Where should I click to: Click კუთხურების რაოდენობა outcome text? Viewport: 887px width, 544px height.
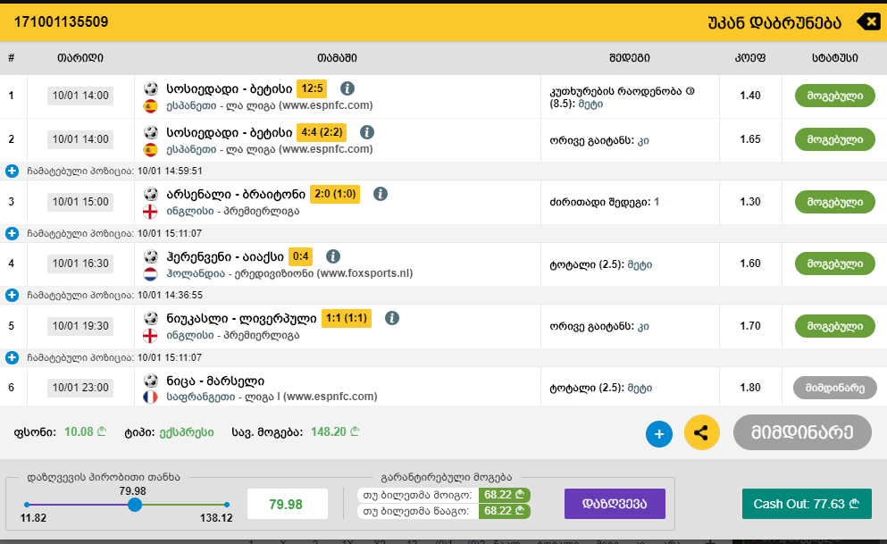[623, 96]
